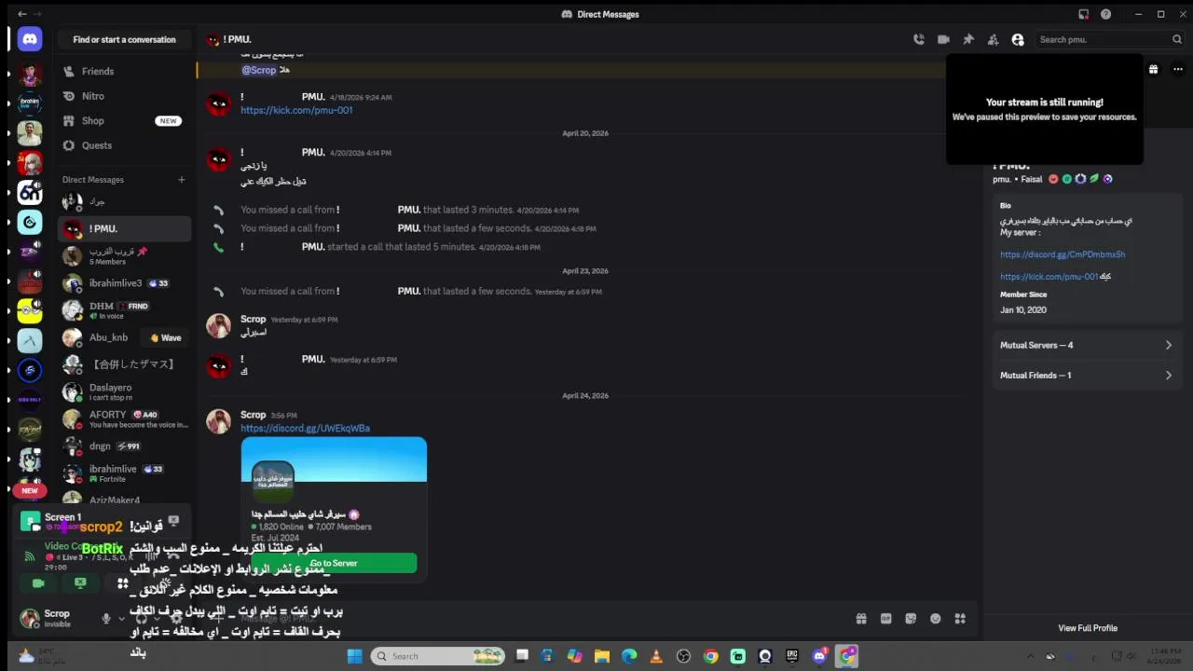The width and height of the screenshot is (1193, 671).
Task: Click the Go to Server button
Action: click(x=334, y=563)
